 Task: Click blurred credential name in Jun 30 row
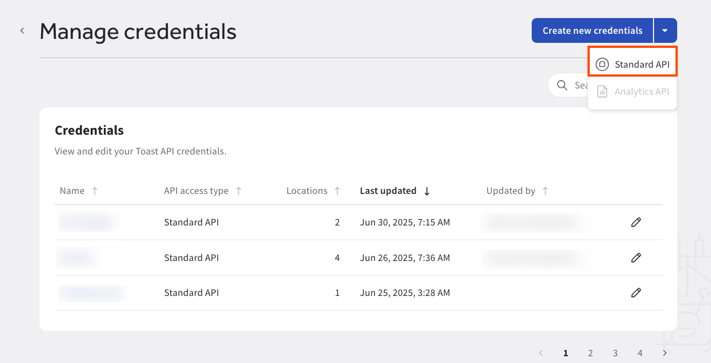point(87,222)
